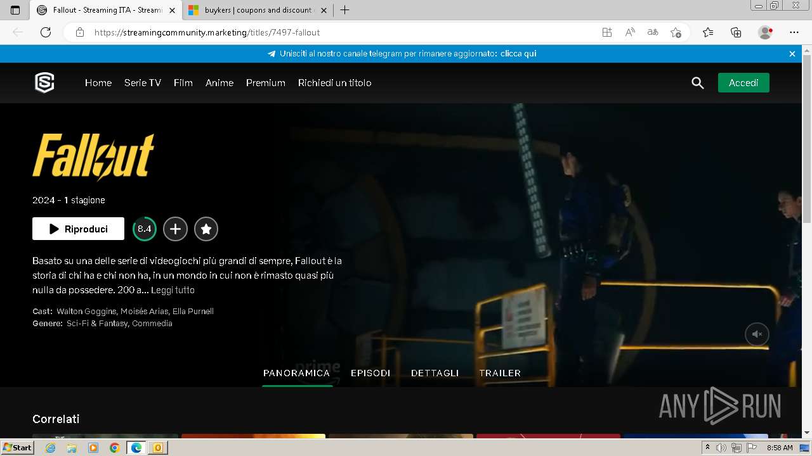Open the volume icon in system tray
Screen dimensions: 812x456
[721, 448]
